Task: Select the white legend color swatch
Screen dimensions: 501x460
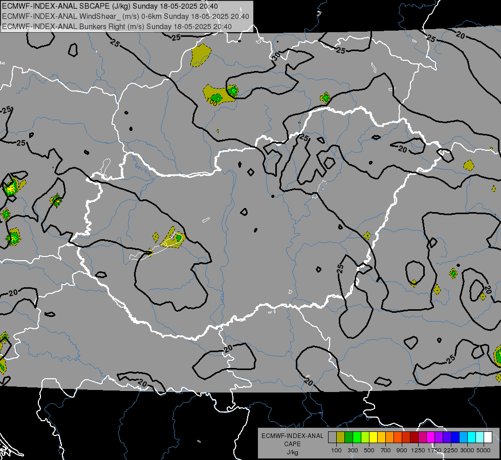Action: [488, 437]
